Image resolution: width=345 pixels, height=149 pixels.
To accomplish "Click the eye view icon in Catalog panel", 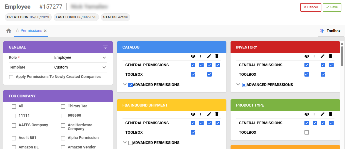I will 193,56.
